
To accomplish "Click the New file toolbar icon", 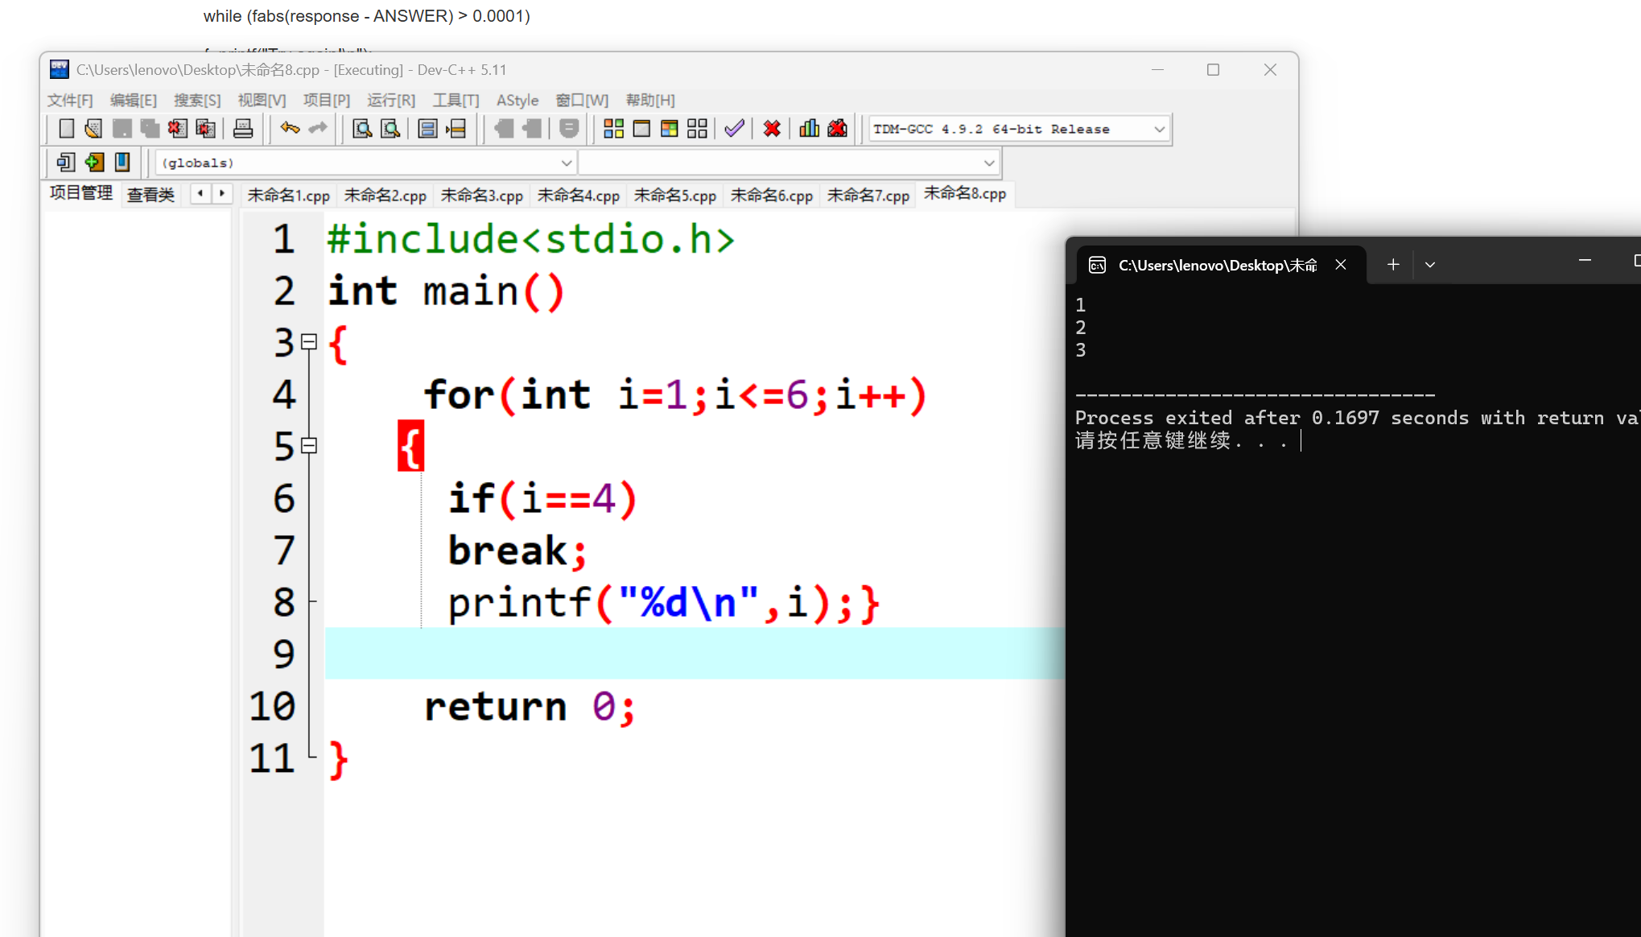I will pyautogui.click(x=67, y=129).
